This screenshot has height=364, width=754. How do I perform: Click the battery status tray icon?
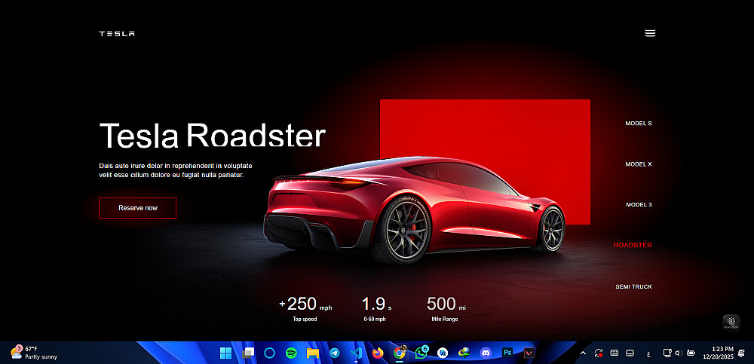691,353
